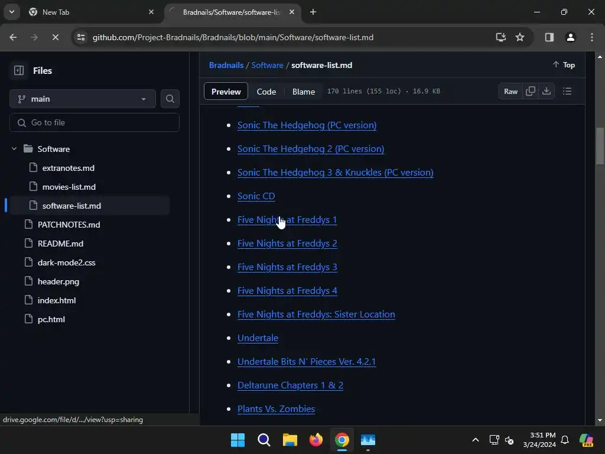Close the New Tab tab
Screen dimensions: 605x454
[x=151, y=12]
